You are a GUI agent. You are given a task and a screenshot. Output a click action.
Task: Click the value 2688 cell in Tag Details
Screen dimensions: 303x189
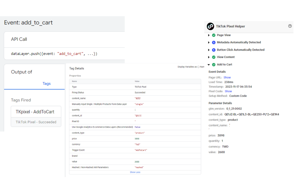(137, 162)
